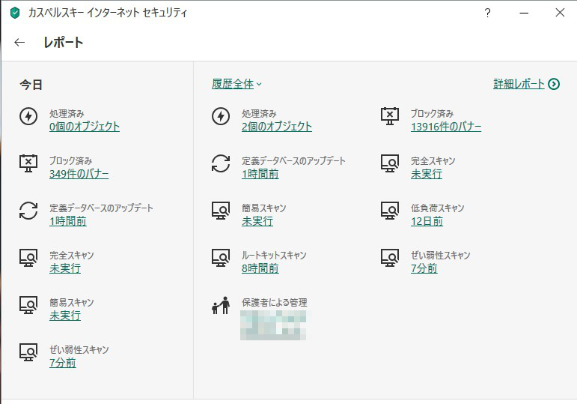
Task: Click the 低負荷スキャン label text
Action: point(438,208)
